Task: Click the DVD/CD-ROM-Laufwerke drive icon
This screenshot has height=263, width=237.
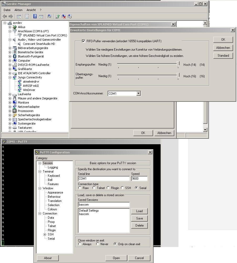Action: pyautogui.click(x=15, y=65)
